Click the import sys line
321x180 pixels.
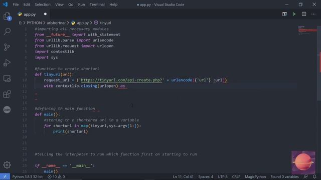coord(46,57)
